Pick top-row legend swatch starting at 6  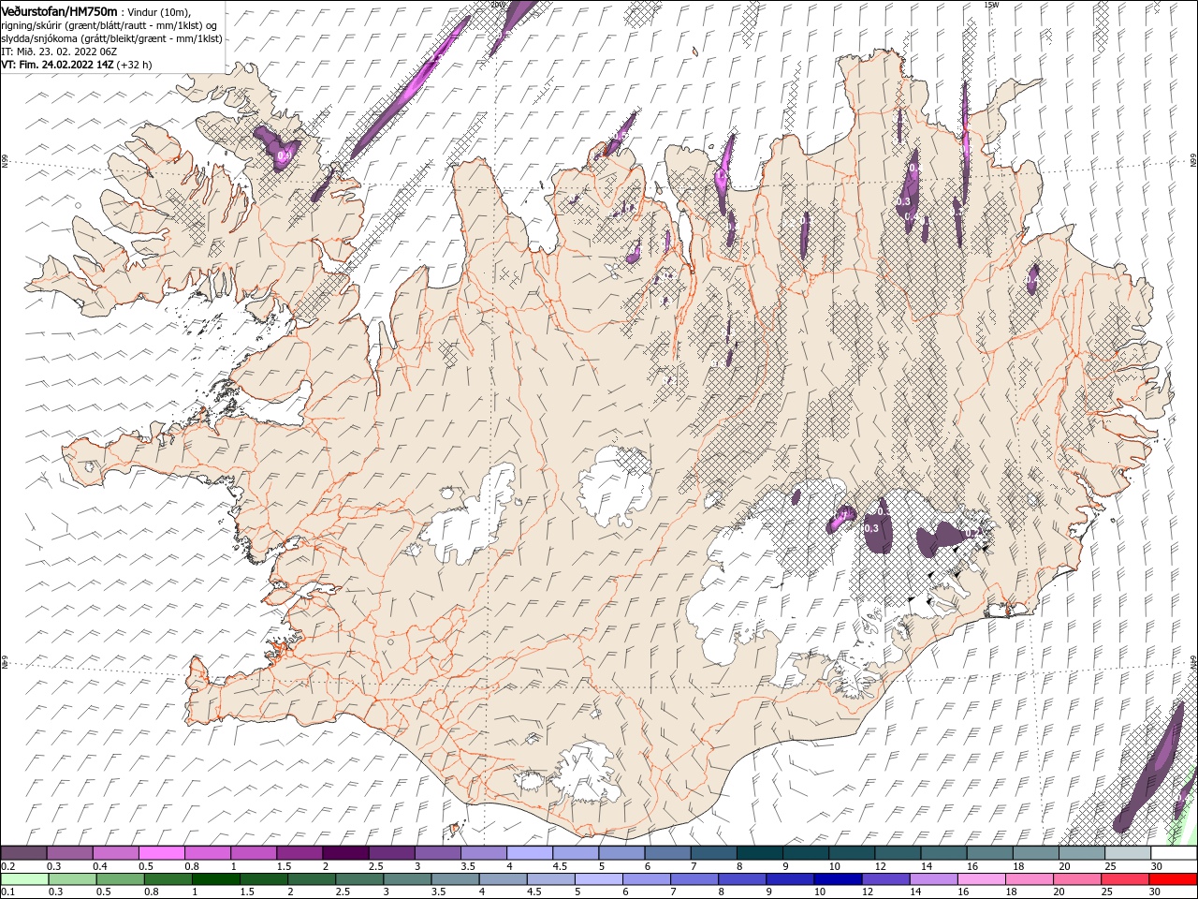666,853
